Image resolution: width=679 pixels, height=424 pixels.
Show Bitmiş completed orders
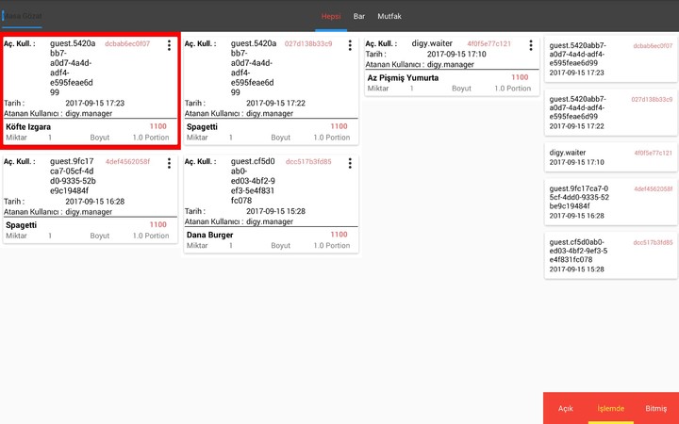pos(655,408)
